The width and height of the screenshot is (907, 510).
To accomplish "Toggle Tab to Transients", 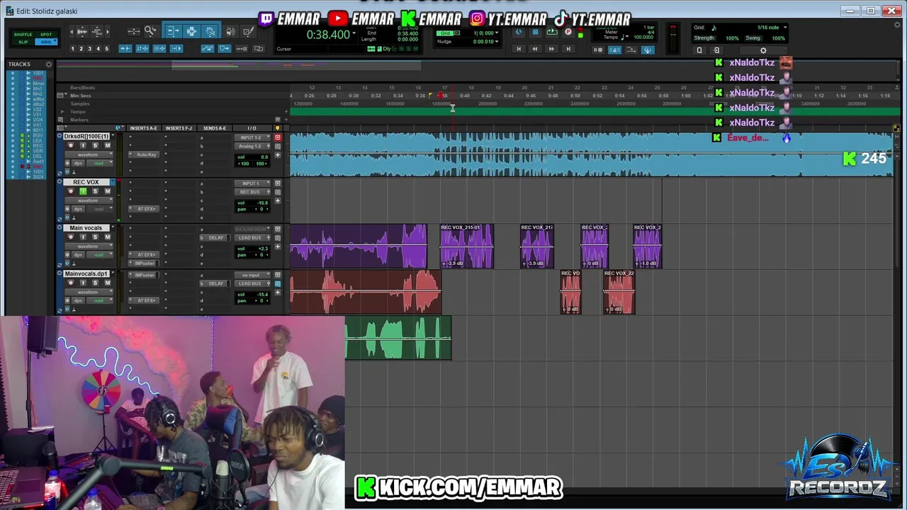I will click(x=125, y=49).
